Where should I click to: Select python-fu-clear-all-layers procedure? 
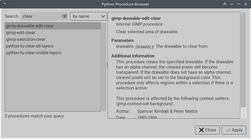pos(29,46)
